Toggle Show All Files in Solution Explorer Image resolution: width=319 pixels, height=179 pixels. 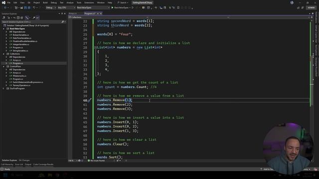pyautogui.click(x=22, y=18)
